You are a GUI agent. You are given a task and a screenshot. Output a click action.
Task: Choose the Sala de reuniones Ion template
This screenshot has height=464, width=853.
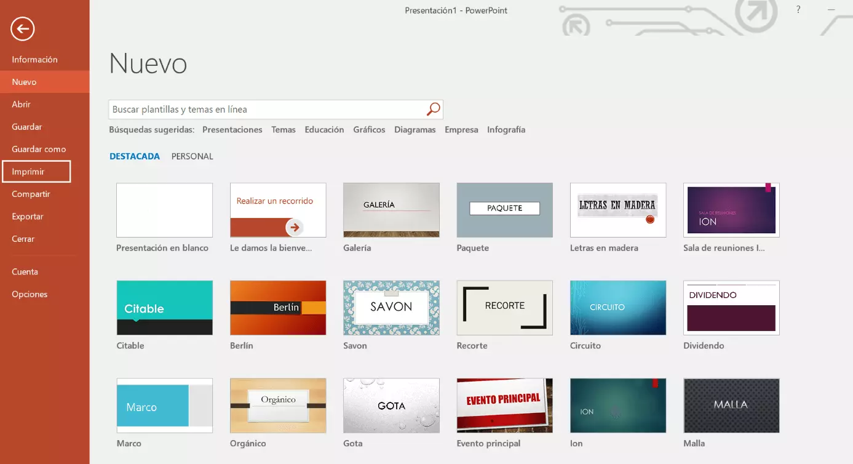pos(731,210)
